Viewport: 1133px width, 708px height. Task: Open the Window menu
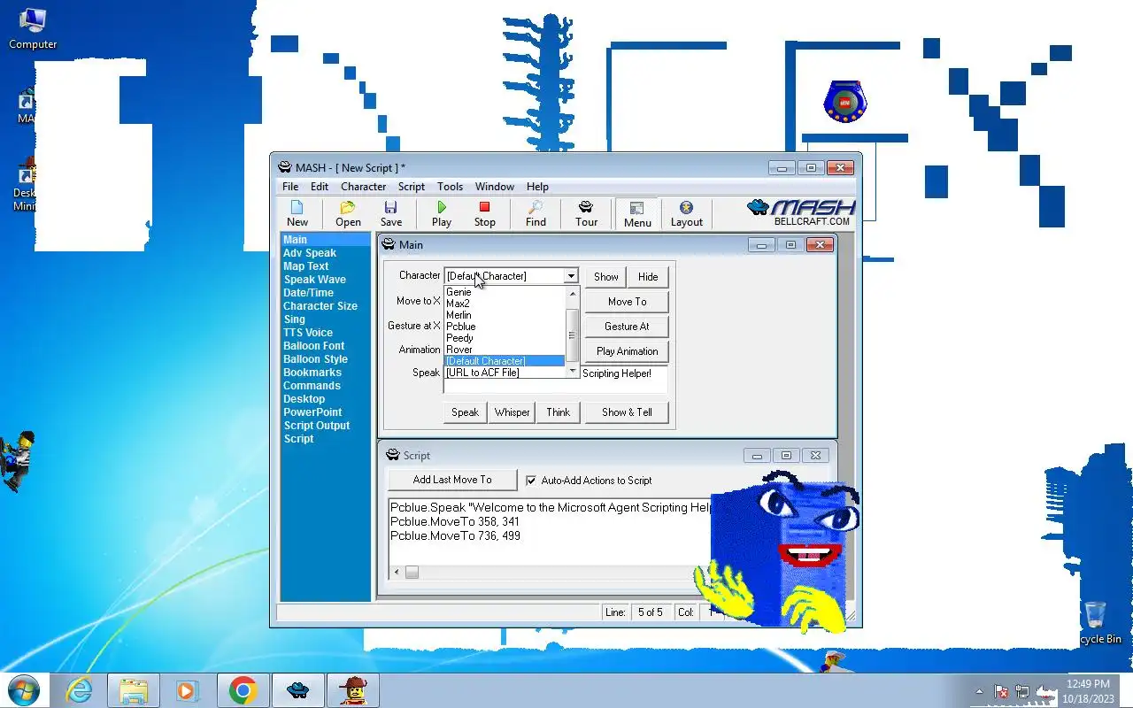coord(494,187)
